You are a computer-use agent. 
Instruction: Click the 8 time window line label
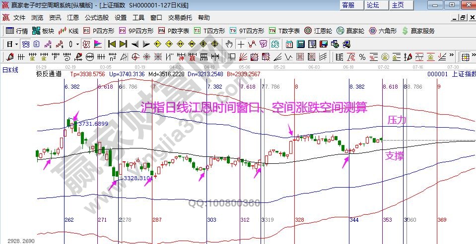tap(296, 86)
